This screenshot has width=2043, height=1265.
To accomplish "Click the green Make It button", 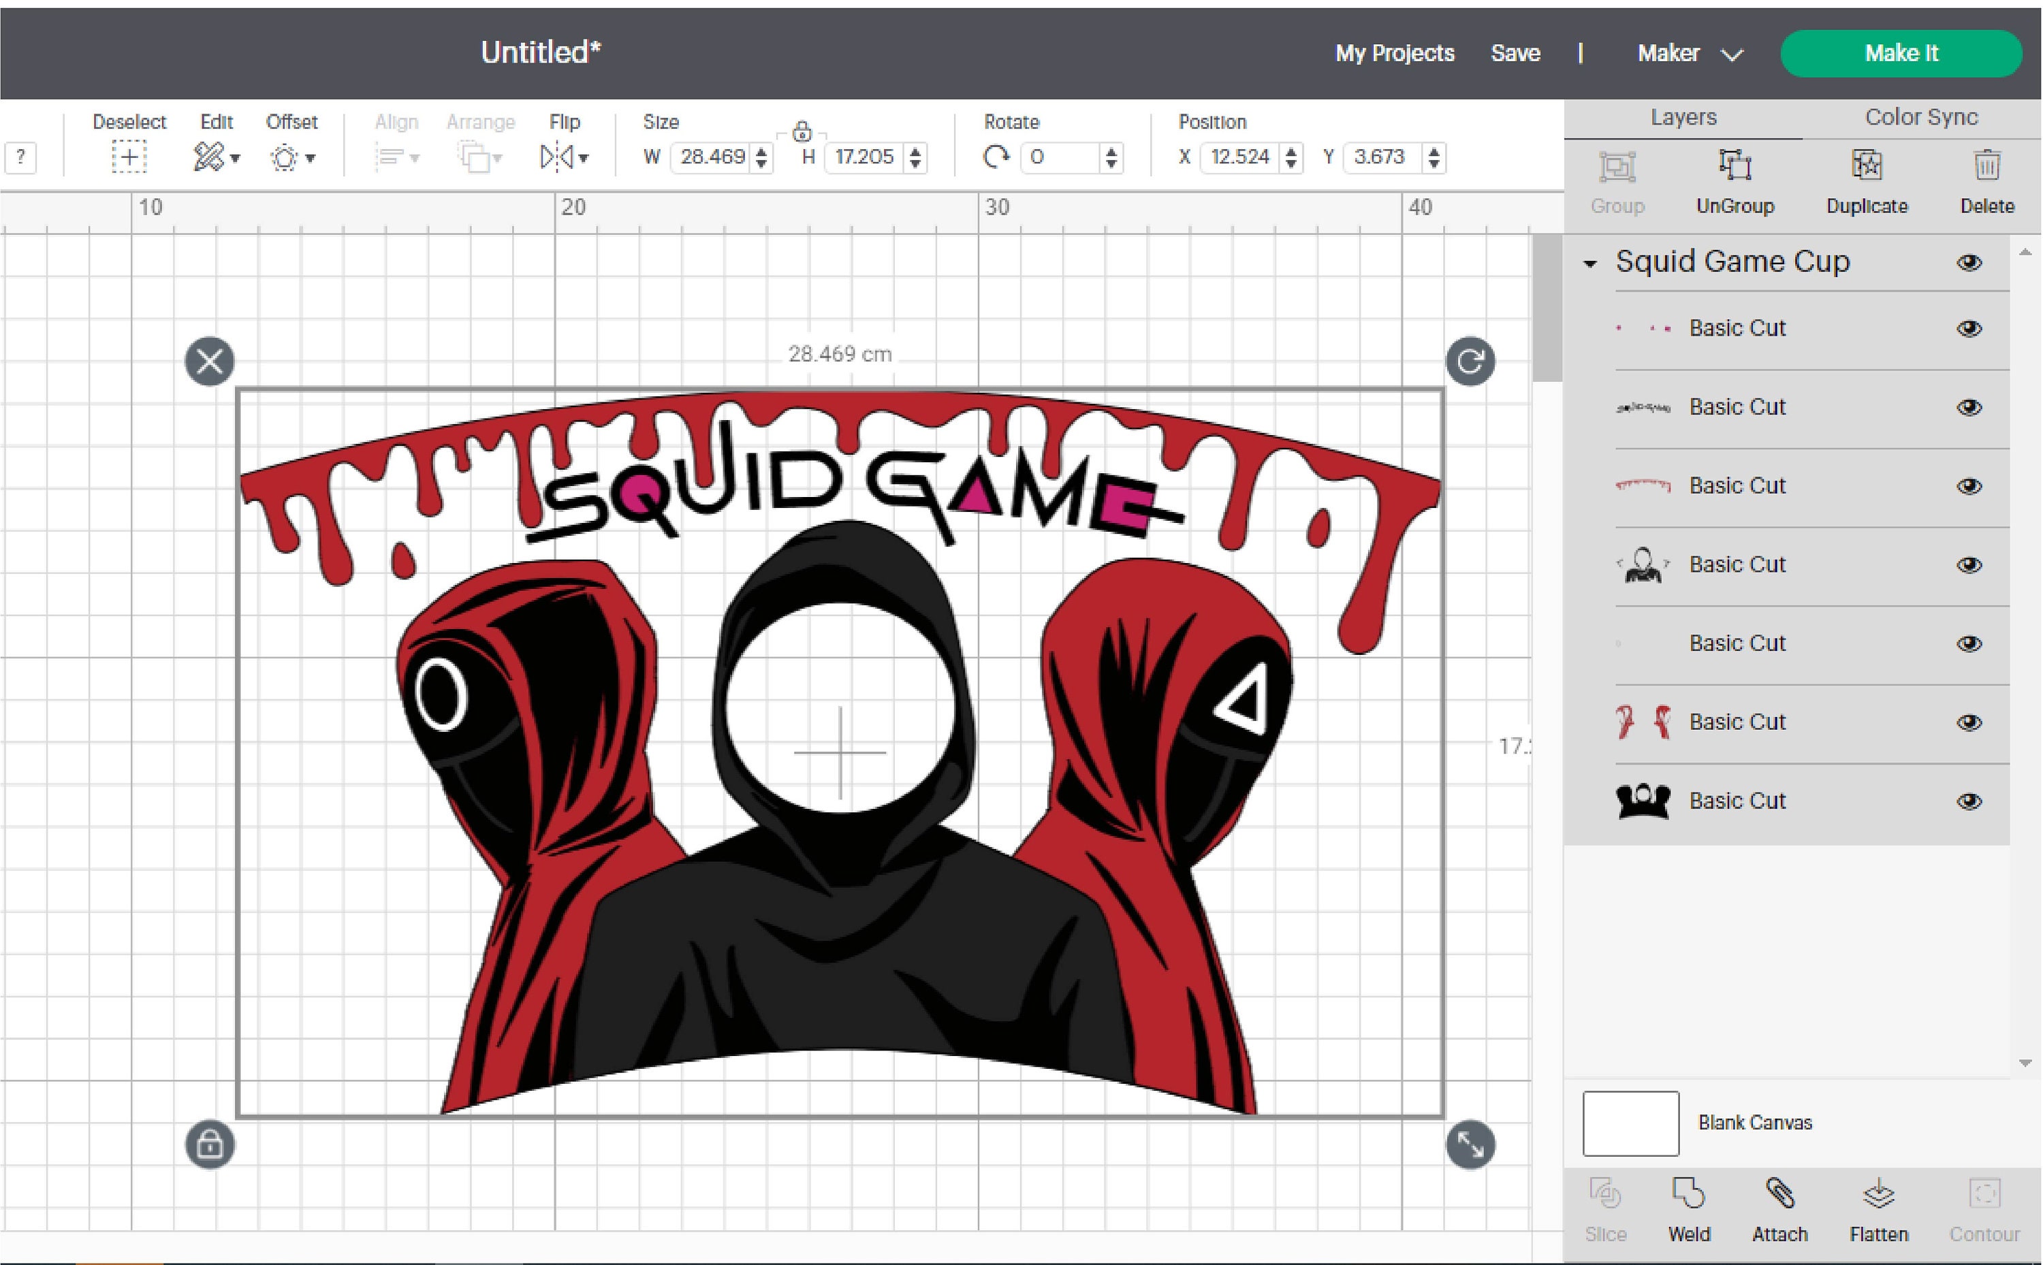I will pyautogui.click(x=1901, y=54).
